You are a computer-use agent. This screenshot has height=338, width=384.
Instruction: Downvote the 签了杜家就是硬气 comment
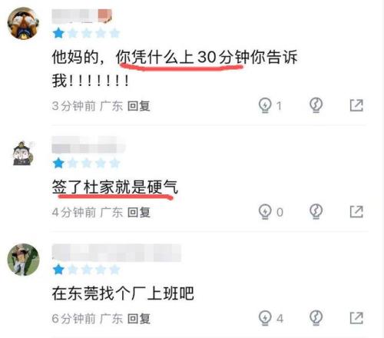pyautogui.click(x=316, y=211)
